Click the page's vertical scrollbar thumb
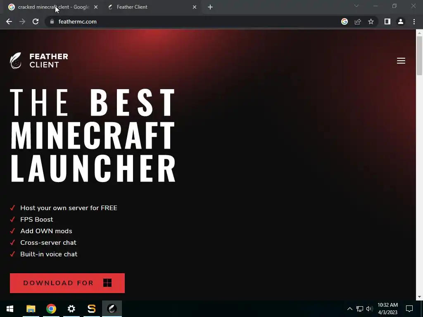Screen dimensions: 423x317 pos(419,55)
